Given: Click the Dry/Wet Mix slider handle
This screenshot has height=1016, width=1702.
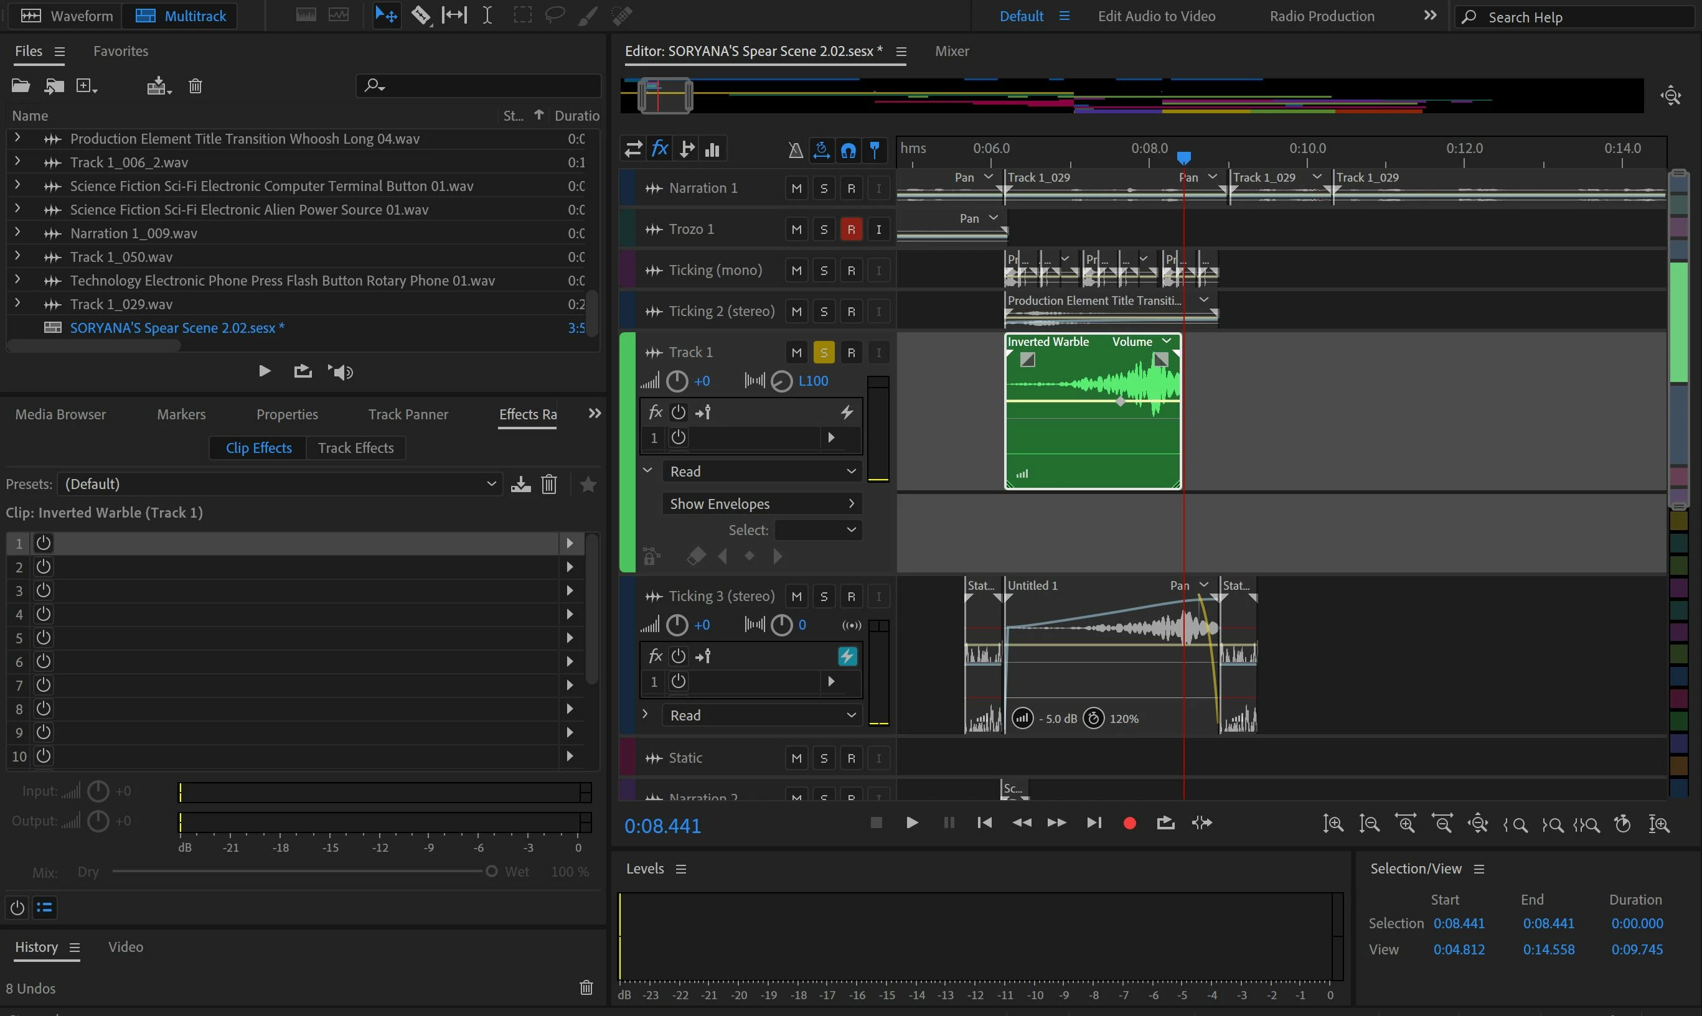Looking at the screenshot, I should (x=491, y=872).
